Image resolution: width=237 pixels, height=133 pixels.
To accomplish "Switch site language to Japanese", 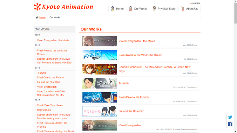I will click(195, 3).
